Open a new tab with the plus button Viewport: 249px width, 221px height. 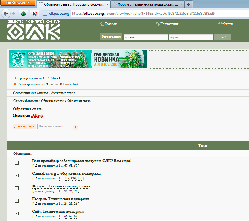point(189,4)
